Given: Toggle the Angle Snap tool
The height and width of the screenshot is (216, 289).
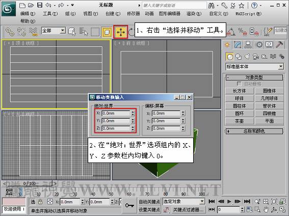Looking at the screenshot, I should click(x=231, y=32).
